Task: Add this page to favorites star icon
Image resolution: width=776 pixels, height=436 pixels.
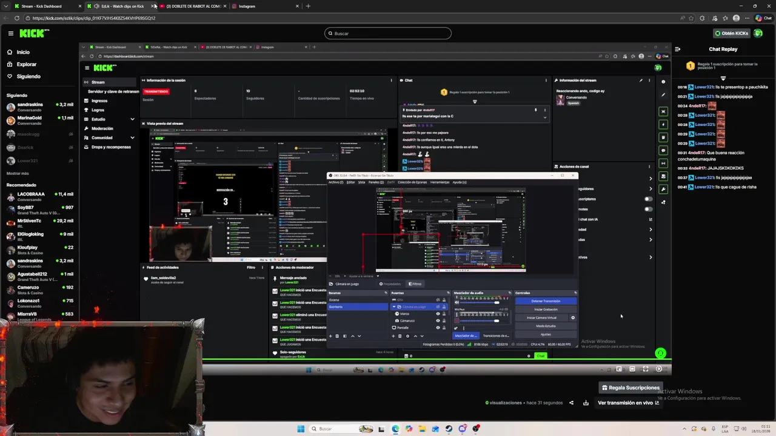Action: tap(691, 18)
